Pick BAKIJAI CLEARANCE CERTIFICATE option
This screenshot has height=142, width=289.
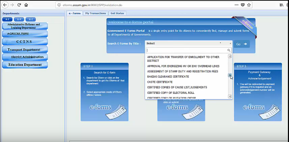[x=168, y=77]
